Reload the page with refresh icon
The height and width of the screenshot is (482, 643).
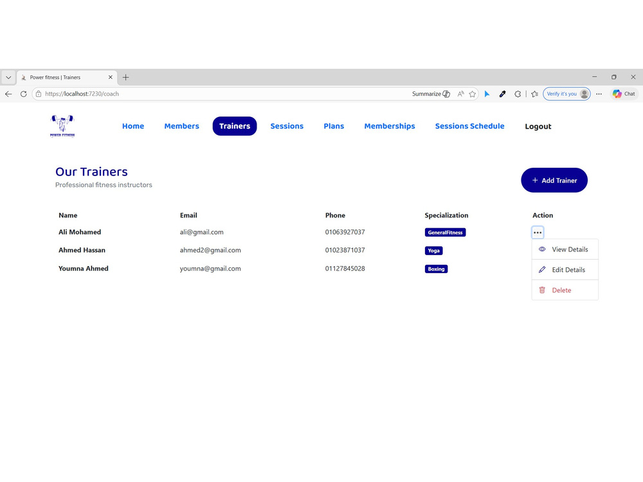(23, 94)
